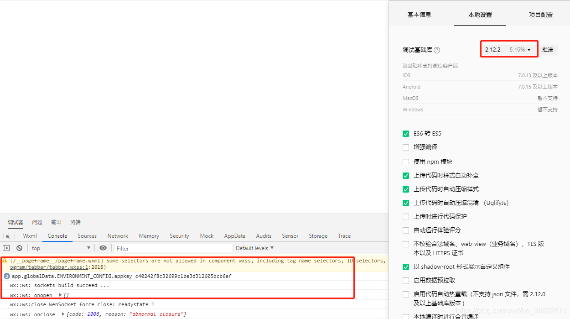Enable 自动运行体验评分 checkbox

(x=406, y=230)
